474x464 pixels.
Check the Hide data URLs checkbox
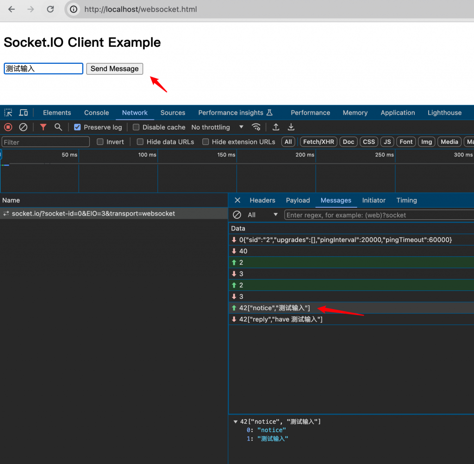point(140,142)
